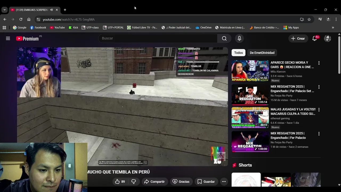341x192 pixels.
Task: Focus the Buscar search field
Action: (x=158, y=38)
